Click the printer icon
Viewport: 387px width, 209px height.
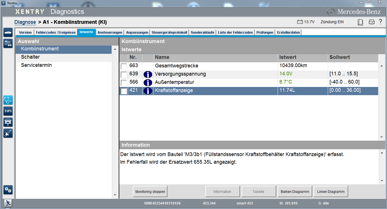[372, 22]
